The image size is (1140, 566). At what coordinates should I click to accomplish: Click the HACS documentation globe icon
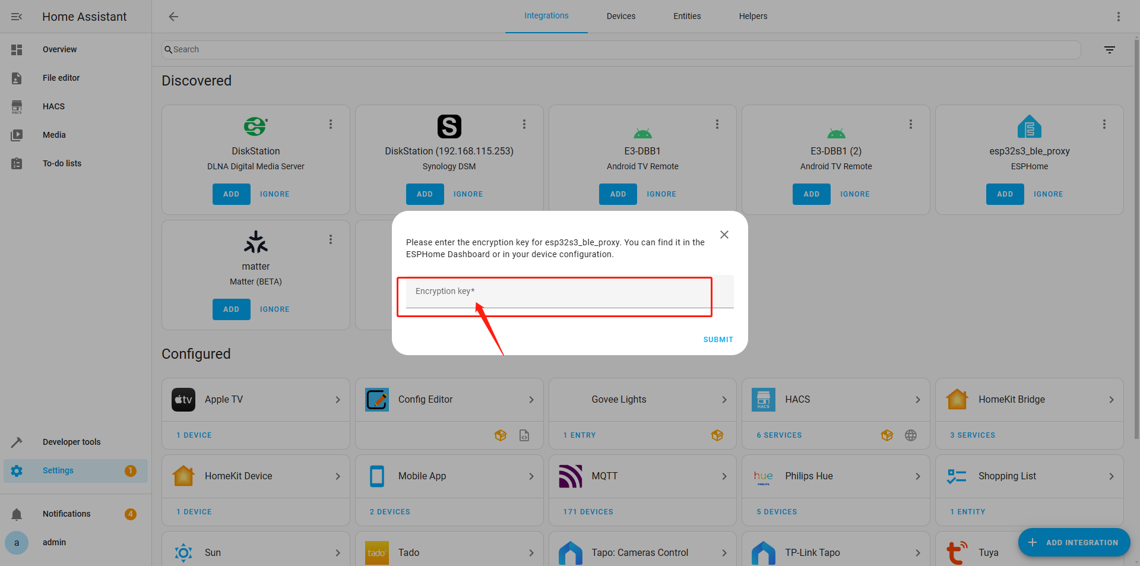coord(910,435)
